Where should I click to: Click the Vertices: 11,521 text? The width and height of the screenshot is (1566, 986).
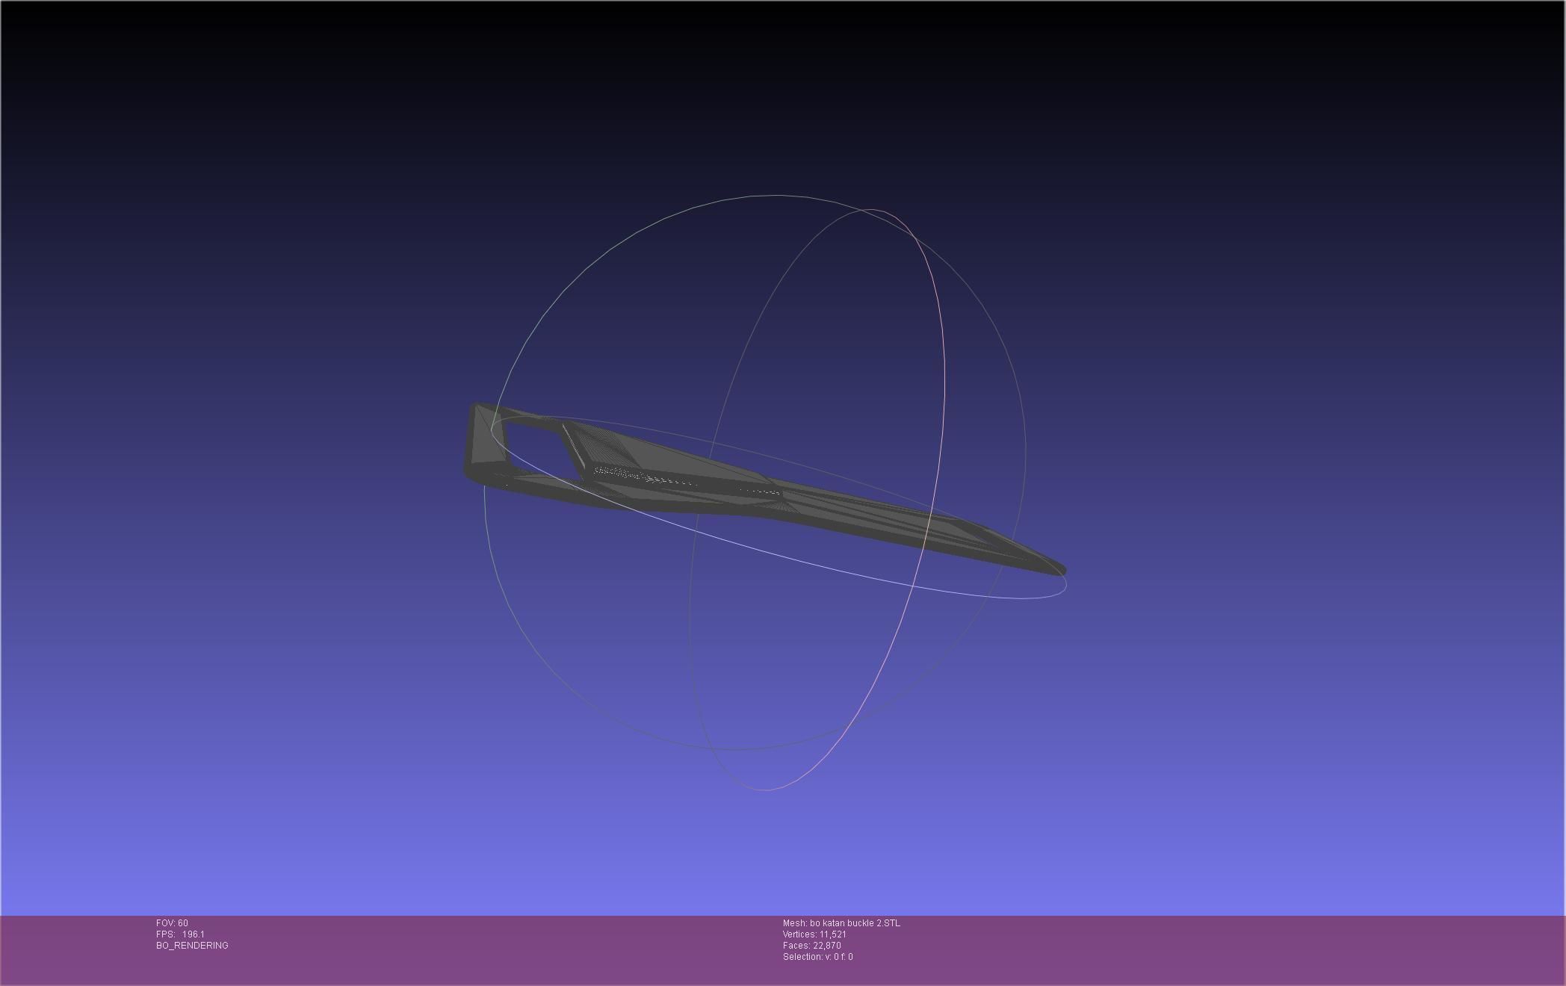point(814,934)
